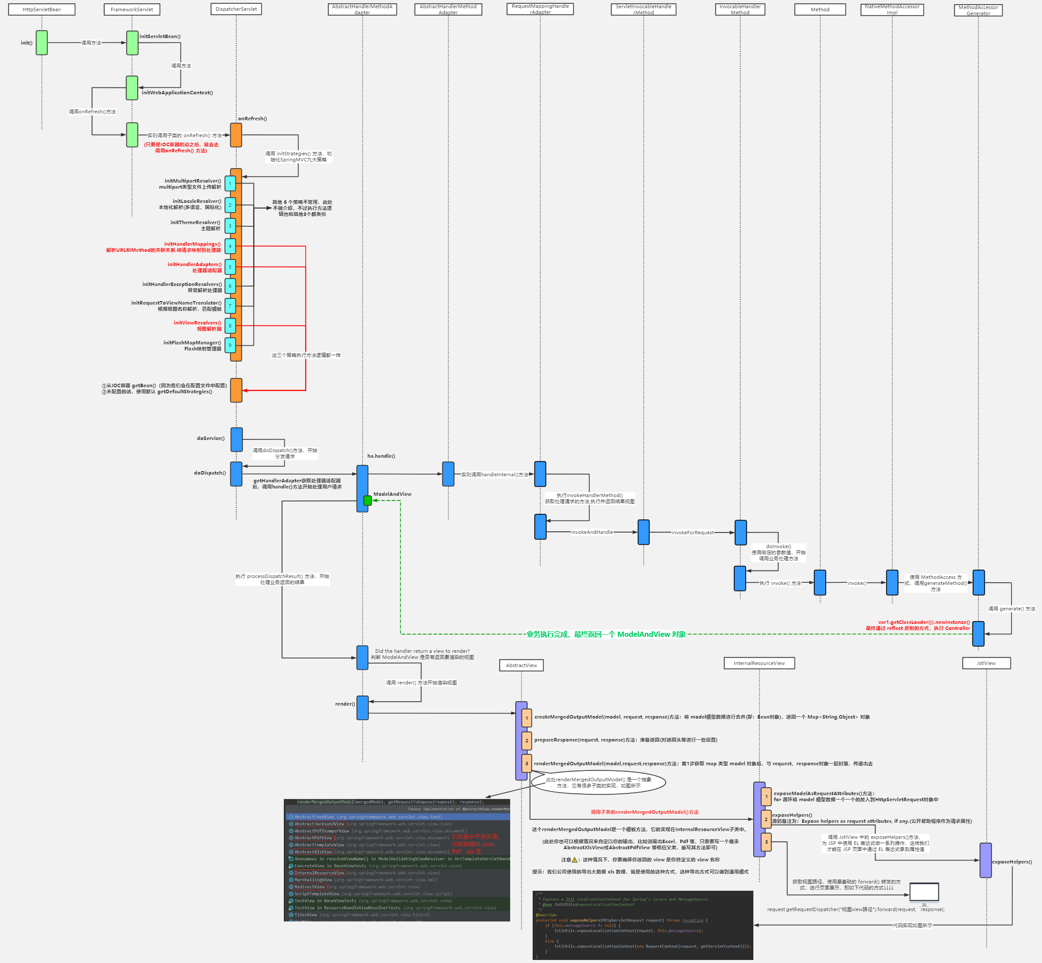Image resolution: width=1042 pixels, height=963 pixels.
Task: Click step 2 box for initLocaleResolver()
Action: 230,205
